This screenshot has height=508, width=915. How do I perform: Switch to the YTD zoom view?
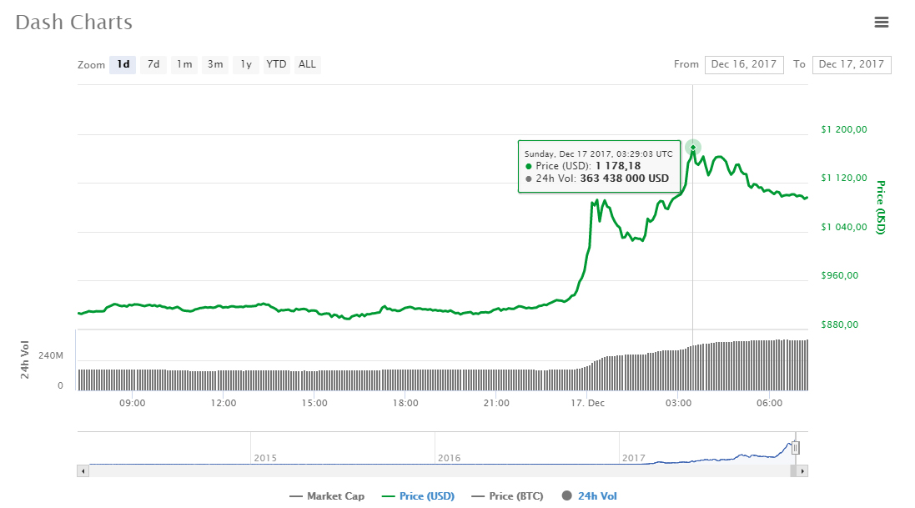pyautogui.click(x=276, y=64)
